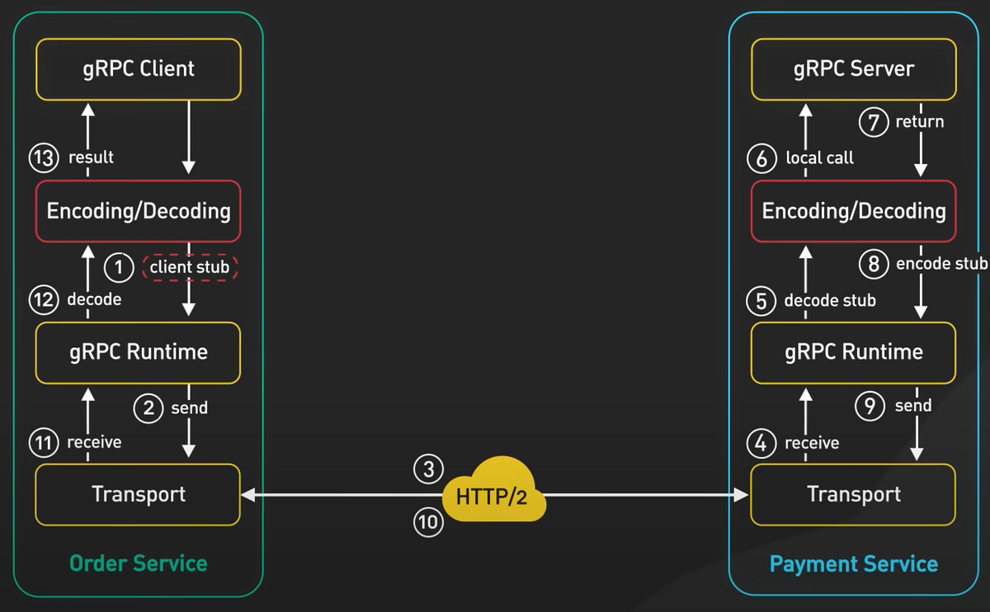Select the gRPC Client box
Viewport: 990px width, 612px height.
tap(137, 69)
